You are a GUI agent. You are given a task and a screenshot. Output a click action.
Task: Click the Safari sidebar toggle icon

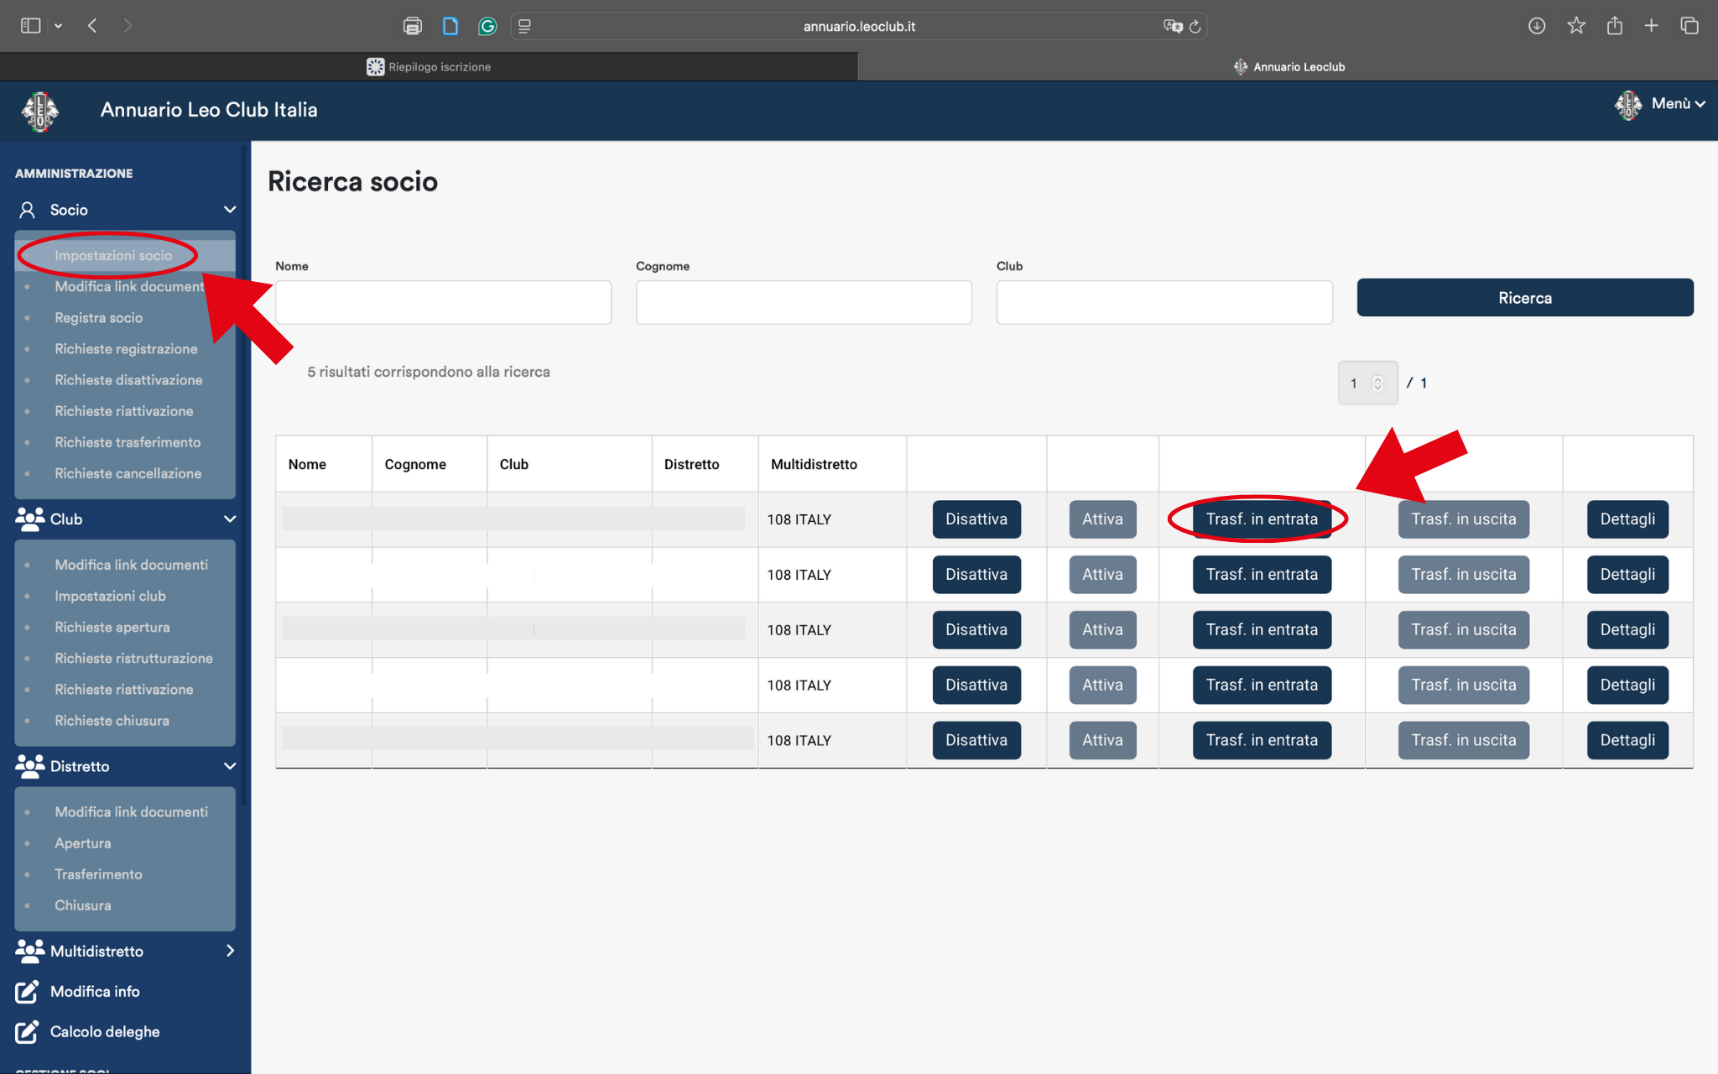pos(30,26)
